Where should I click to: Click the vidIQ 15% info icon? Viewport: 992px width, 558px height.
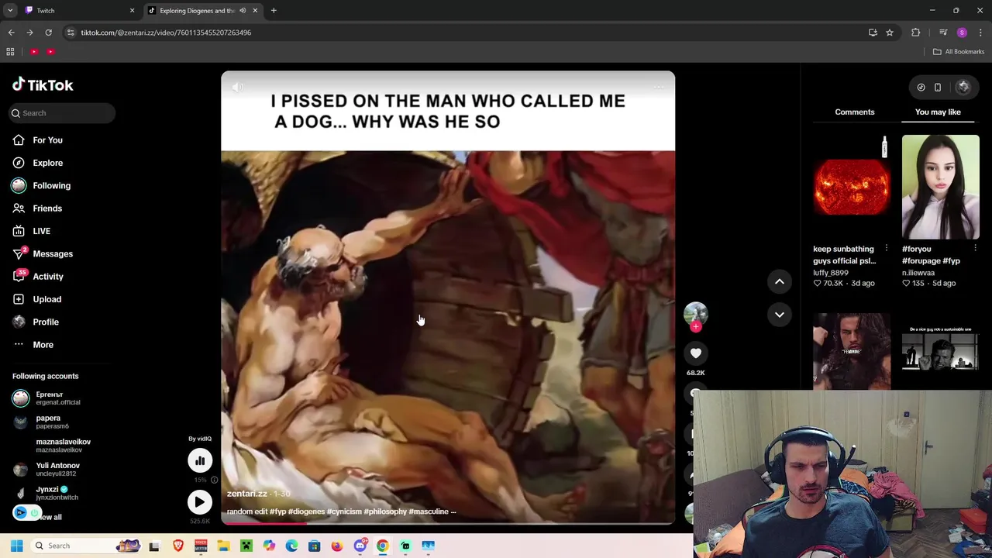[214, 480]
